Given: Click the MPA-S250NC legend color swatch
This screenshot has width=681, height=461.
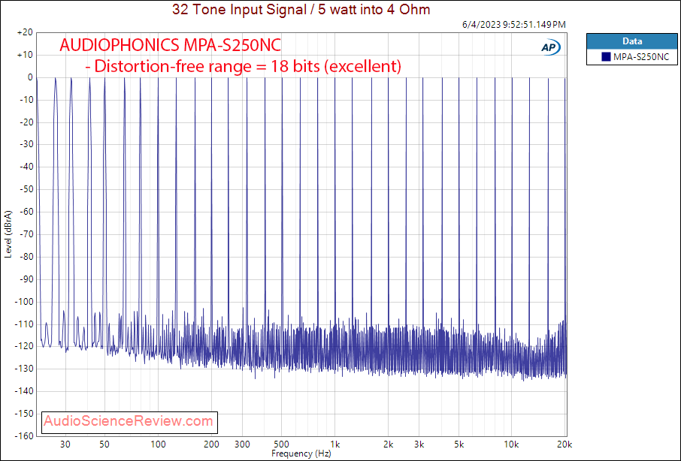Looking at the screenshot, I should coord(607,56).
